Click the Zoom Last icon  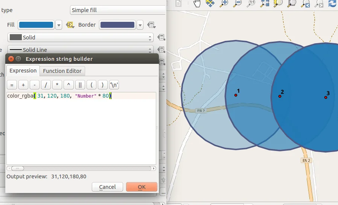pos(305,4)
